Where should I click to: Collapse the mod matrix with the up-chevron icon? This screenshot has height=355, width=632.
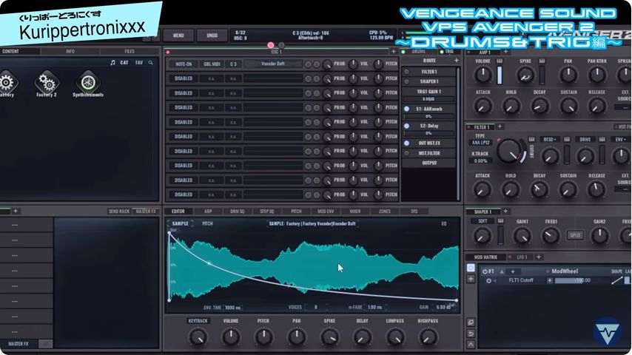pyautogui.click(x=471, y=345)
